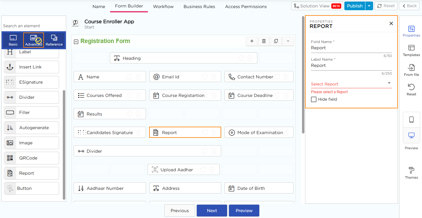
Task: Open the Business Rules tab
Action: pos(199,7)
